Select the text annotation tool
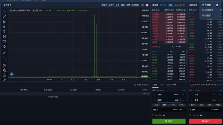The height and width of the screenshot is (125, 223). point(4,31)
